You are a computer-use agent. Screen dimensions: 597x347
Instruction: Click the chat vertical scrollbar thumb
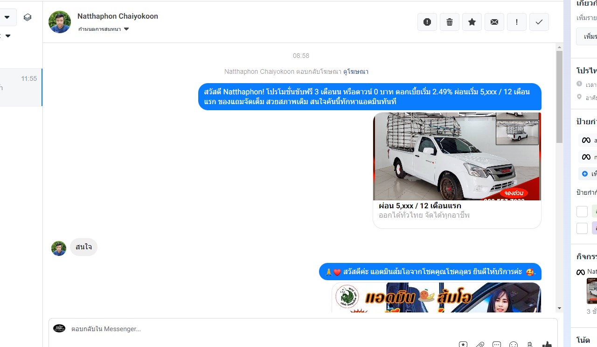click(559, 97)
